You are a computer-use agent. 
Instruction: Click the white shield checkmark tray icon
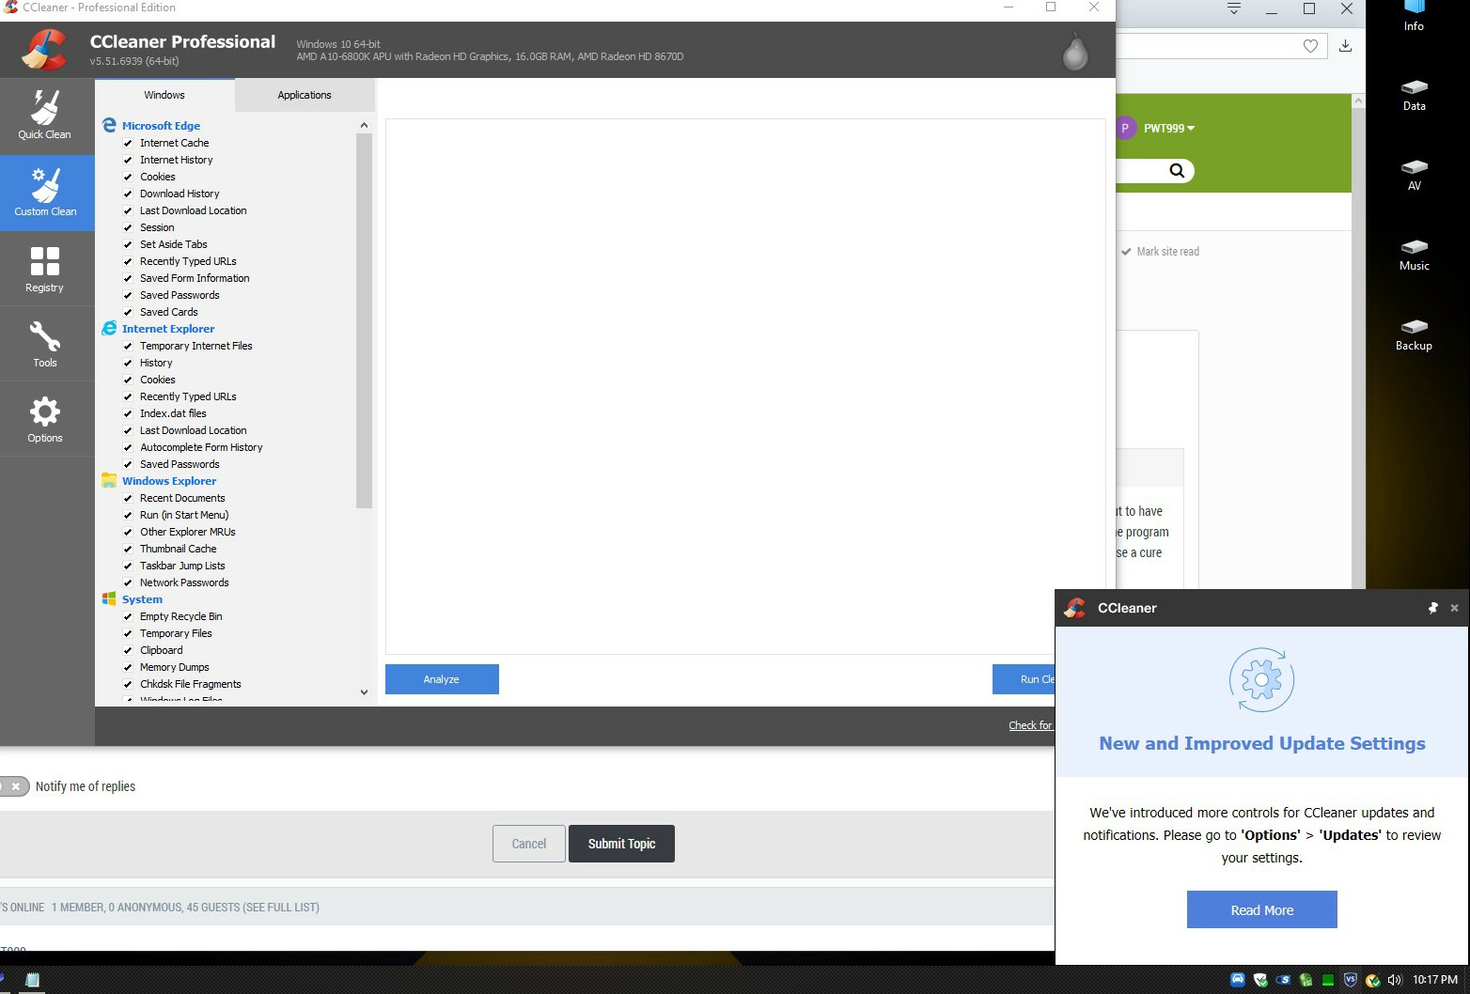pos(1260,980)
